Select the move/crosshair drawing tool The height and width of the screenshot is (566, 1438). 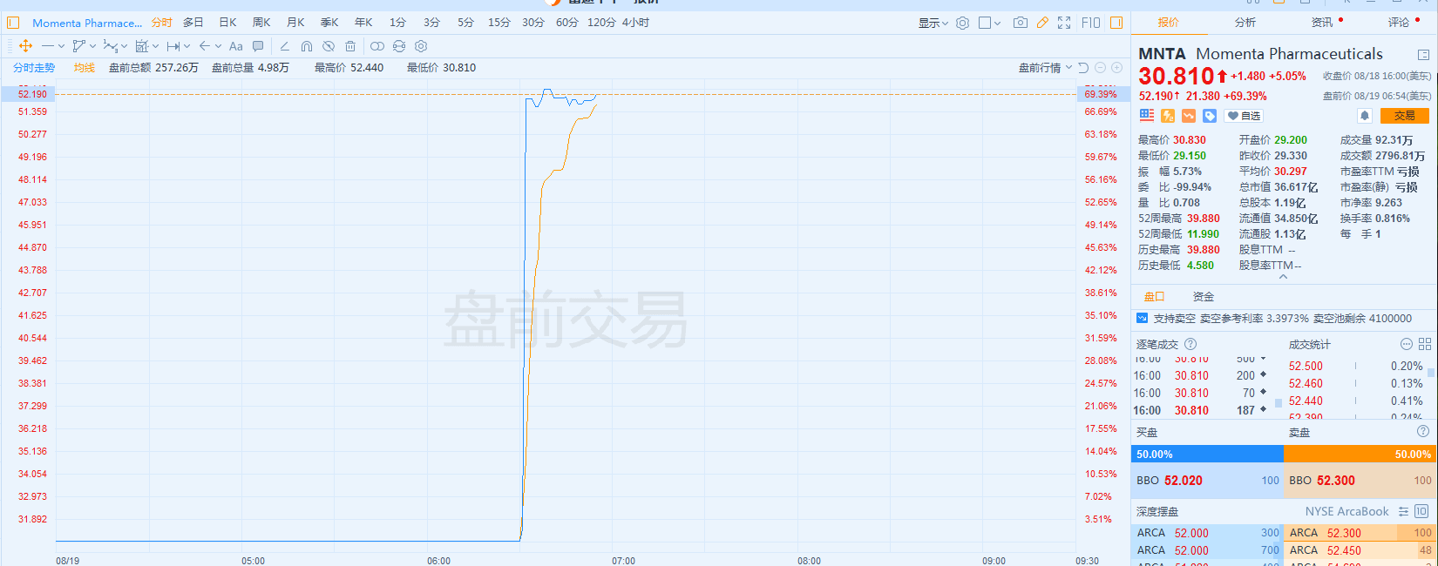[x=25, y=46]
